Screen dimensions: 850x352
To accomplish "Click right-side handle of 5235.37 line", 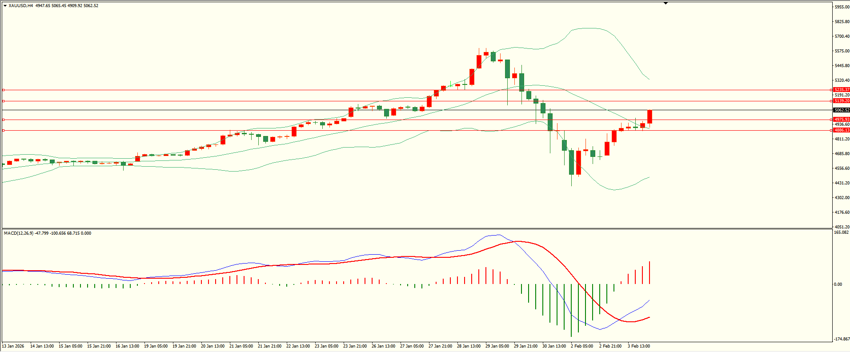I will coord(832,90).
